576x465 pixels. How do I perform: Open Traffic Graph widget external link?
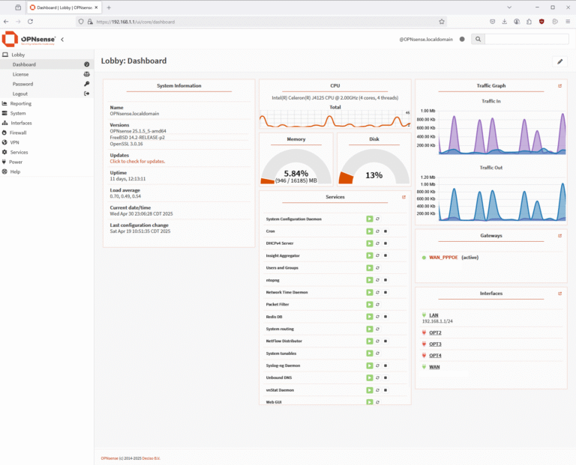559,86
